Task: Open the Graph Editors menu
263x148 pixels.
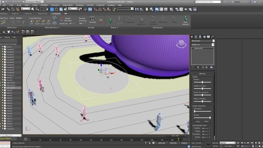Action: coord(67,5)
